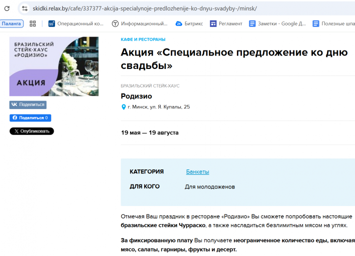
Task: Click the Бразильский стейк-хаус label
Action: coord(150,86)
